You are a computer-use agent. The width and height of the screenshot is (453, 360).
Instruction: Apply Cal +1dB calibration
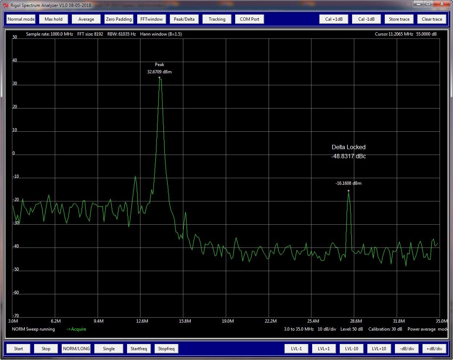coord(334,19)
